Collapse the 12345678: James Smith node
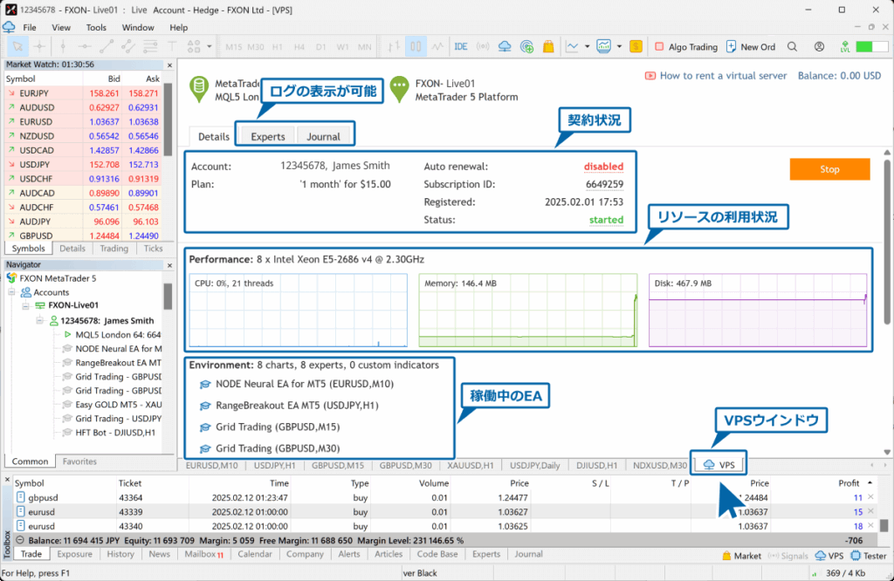Viewport: 894px width, 581px height. [x=39, y=321]
